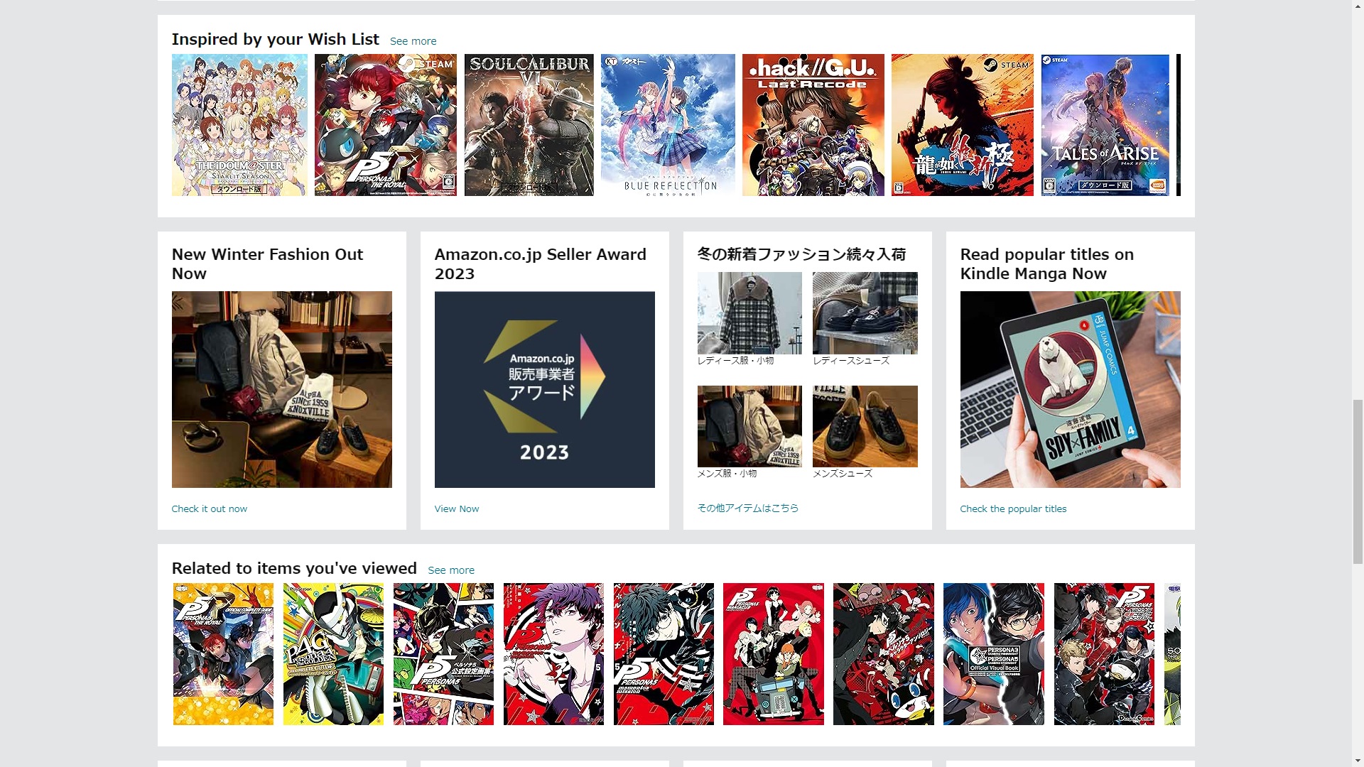The width and height of the screenshot is (1364, 767).
Task: Click Check the popular titles link
Action: click(x=1013, y=509)
